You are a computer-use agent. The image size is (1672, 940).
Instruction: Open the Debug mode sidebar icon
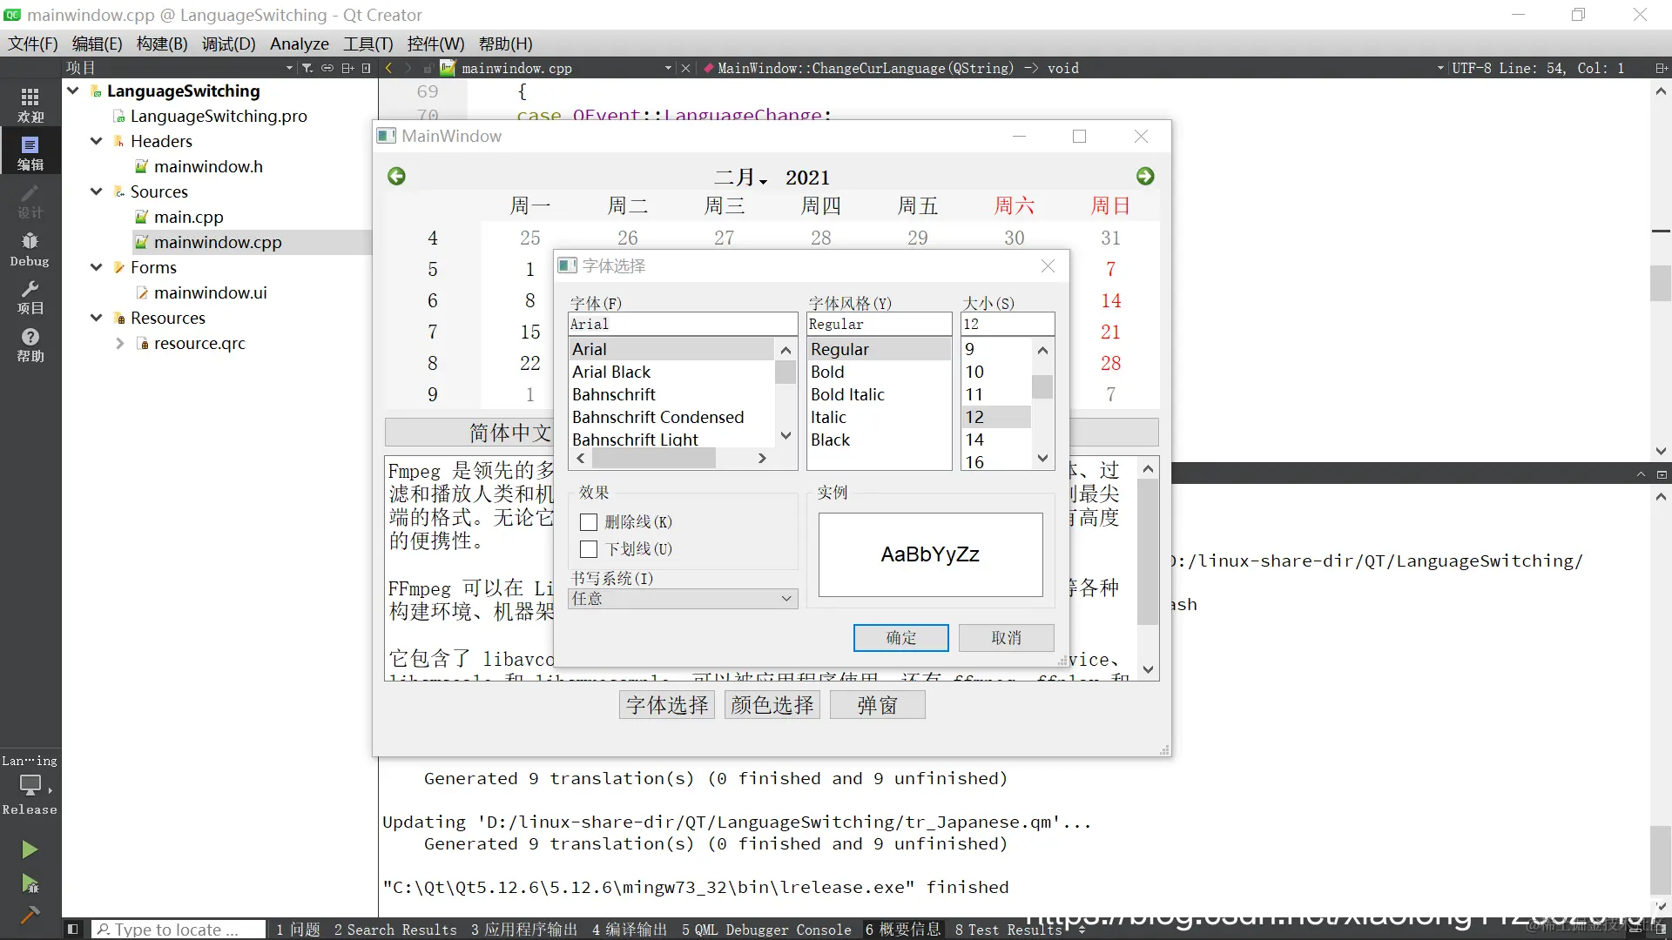(30, 248)
